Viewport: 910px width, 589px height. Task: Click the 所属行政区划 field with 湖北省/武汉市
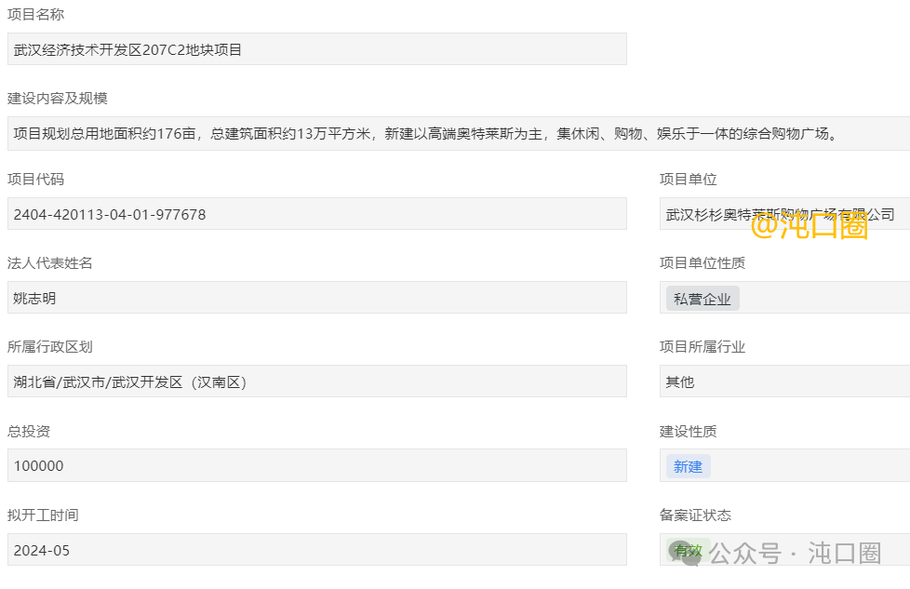coord(316,382)
